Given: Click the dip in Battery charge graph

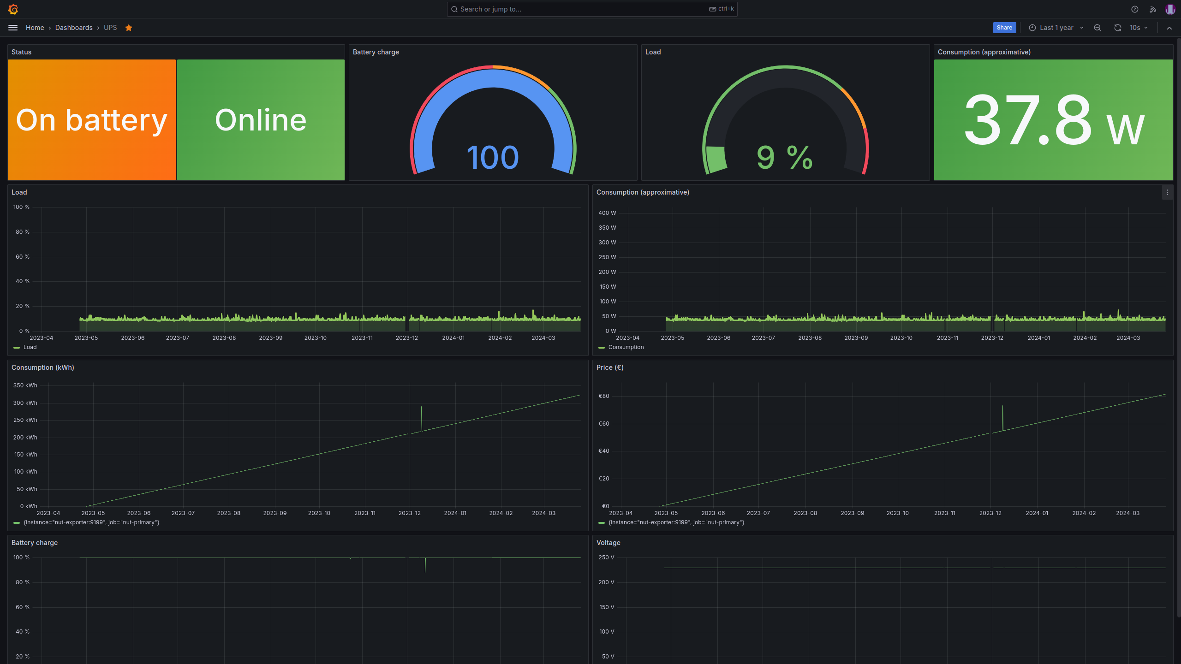Looking at the screenshot, I should pos(425,565).
